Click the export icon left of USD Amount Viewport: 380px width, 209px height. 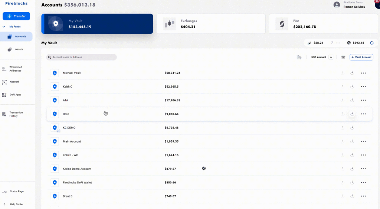pos(299,57)
